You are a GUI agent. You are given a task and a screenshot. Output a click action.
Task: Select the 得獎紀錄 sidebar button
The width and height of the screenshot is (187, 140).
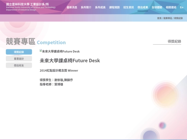19,52
